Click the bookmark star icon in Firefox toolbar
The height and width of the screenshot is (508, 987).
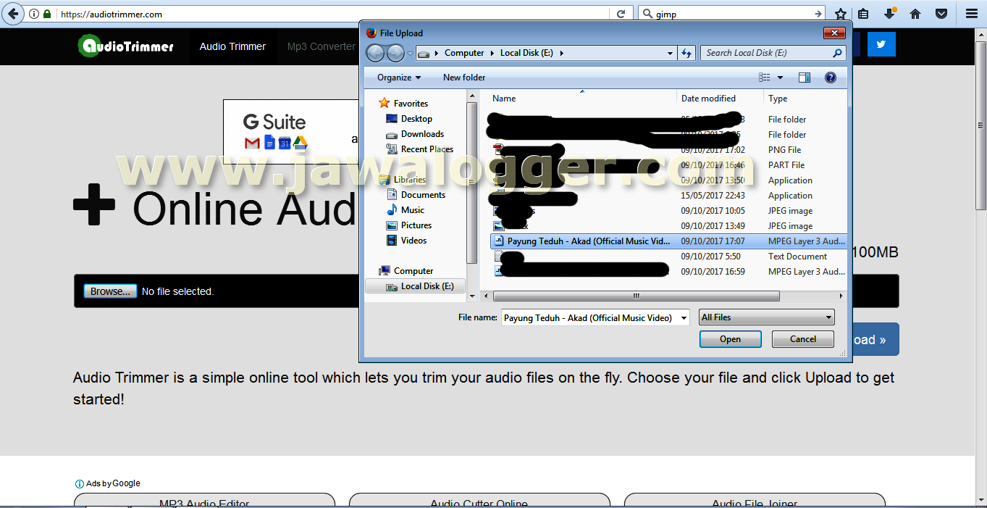(840, 14)
